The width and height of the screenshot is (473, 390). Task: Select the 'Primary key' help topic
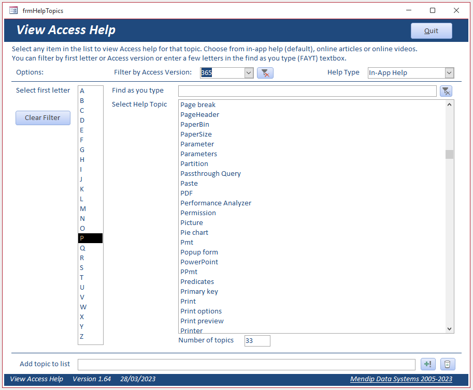312,292
